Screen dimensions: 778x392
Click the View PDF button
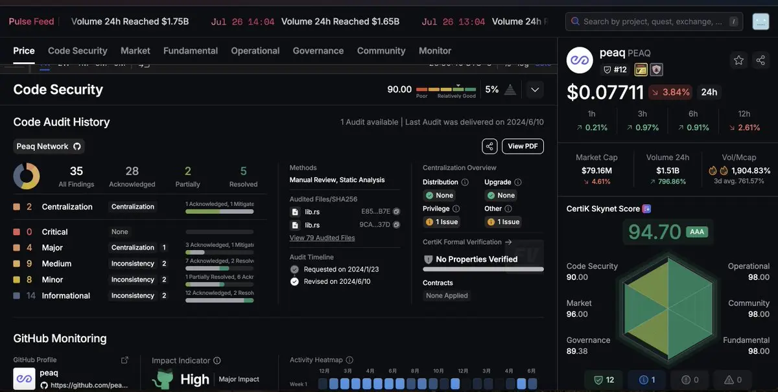tap(523, 146)
